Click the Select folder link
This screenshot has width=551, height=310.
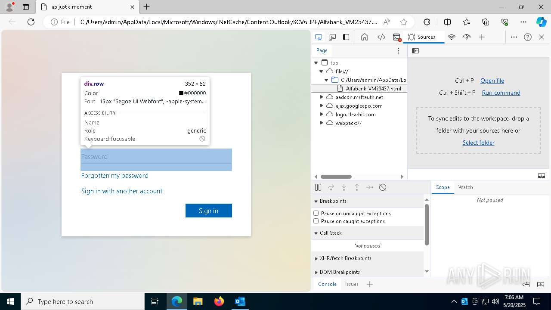pos(479,143)
